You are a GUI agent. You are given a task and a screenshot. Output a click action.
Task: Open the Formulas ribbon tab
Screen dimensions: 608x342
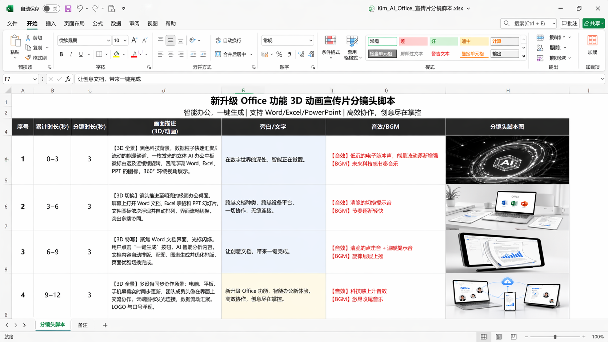97,23
